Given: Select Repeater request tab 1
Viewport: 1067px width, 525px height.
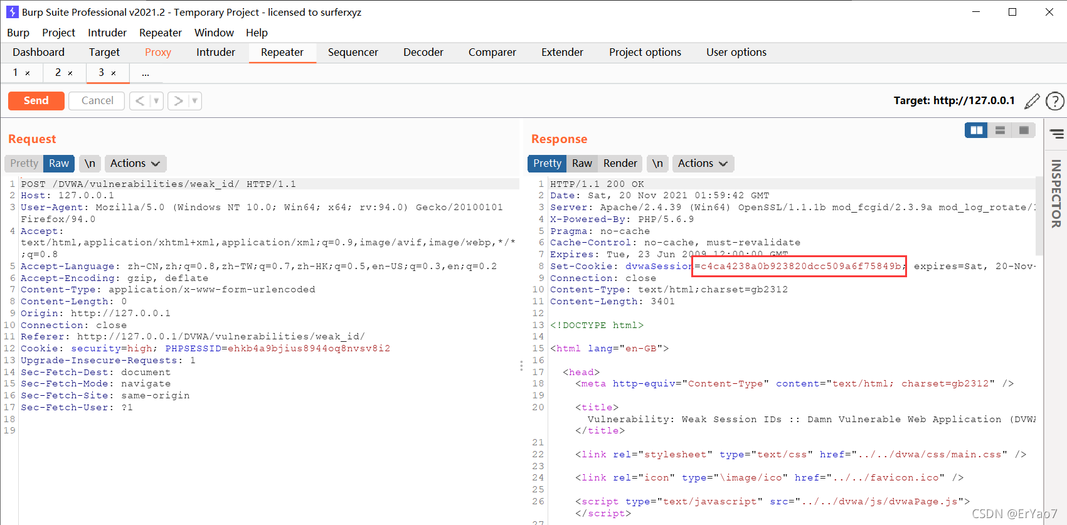Looking at the screenshot, I should pos(16,73).
